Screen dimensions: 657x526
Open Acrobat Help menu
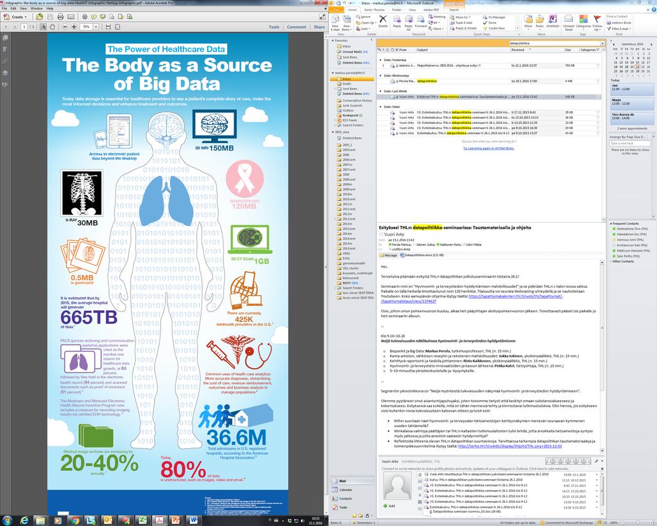[x=50, y=8]
